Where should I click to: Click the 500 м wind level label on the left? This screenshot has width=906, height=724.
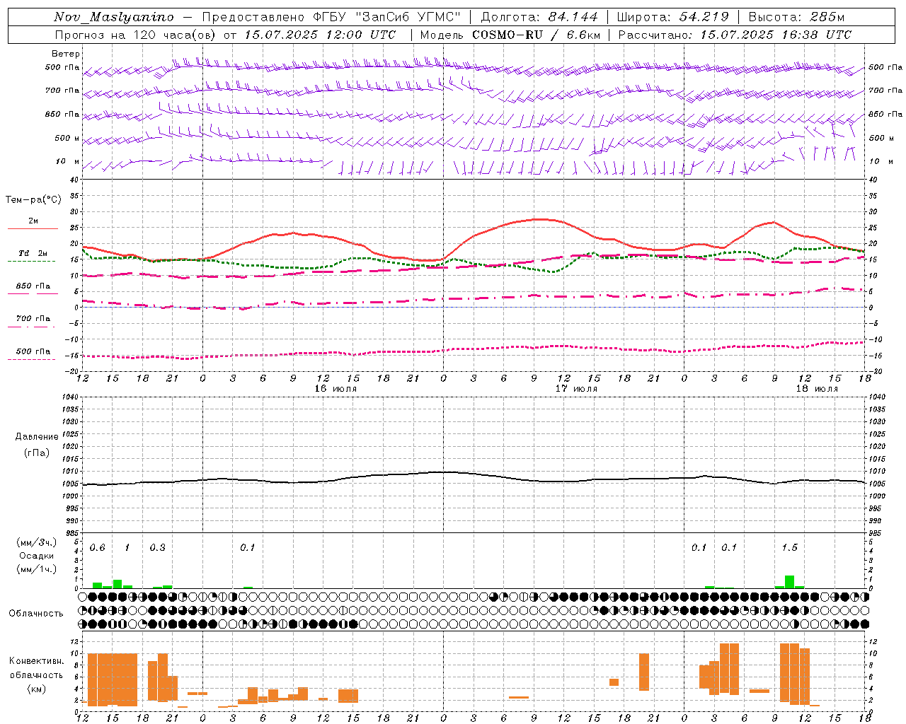click(x=67, y=138)
